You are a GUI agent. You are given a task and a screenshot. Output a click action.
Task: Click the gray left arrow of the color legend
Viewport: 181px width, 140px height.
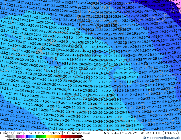click(x=7, y=137)
